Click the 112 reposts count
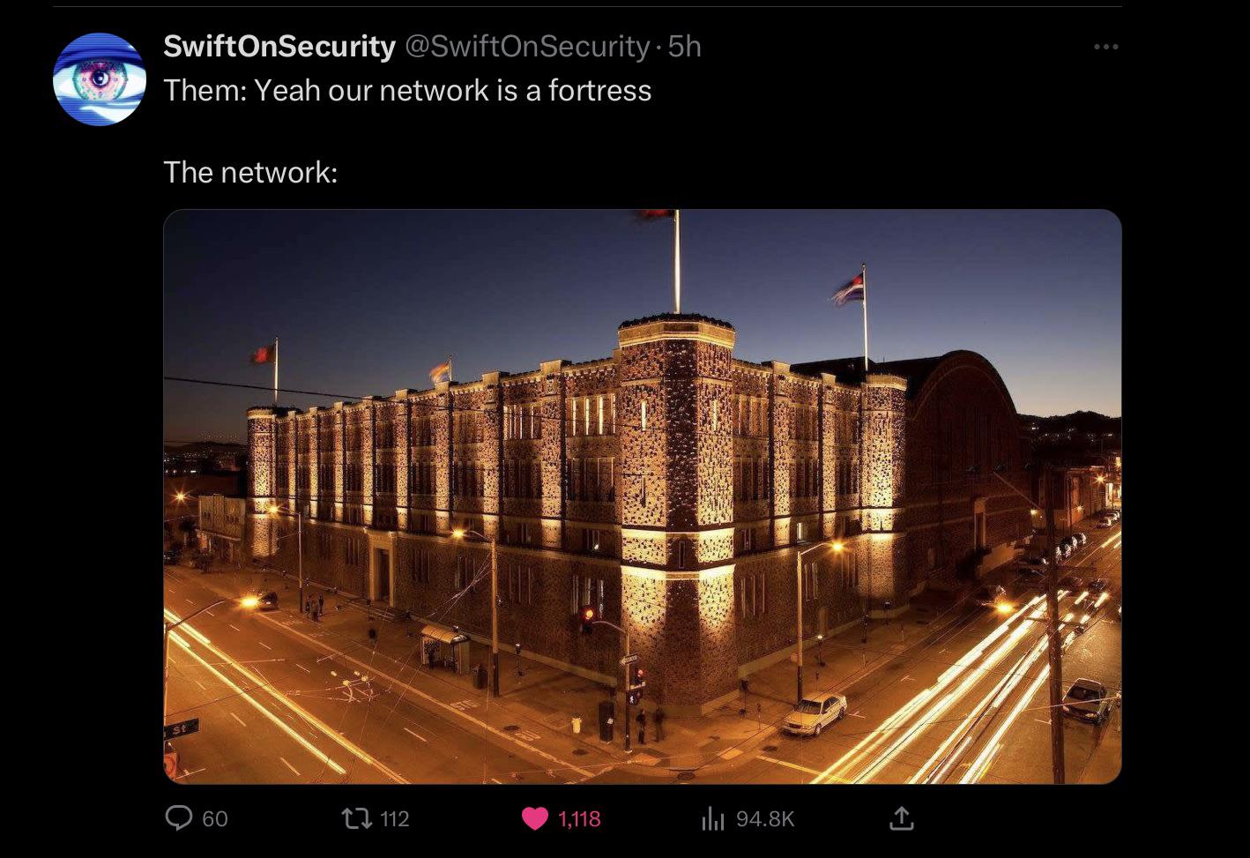Screen dimensions: 1250x858 point(395,819)
